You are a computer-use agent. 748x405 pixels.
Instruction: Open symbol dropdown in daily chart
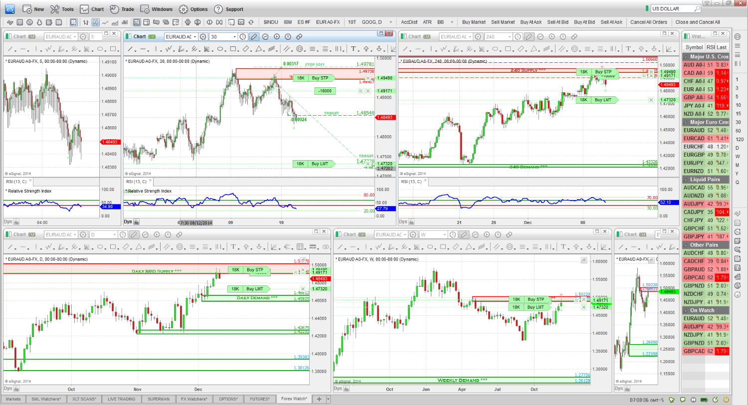click(75, 234)
